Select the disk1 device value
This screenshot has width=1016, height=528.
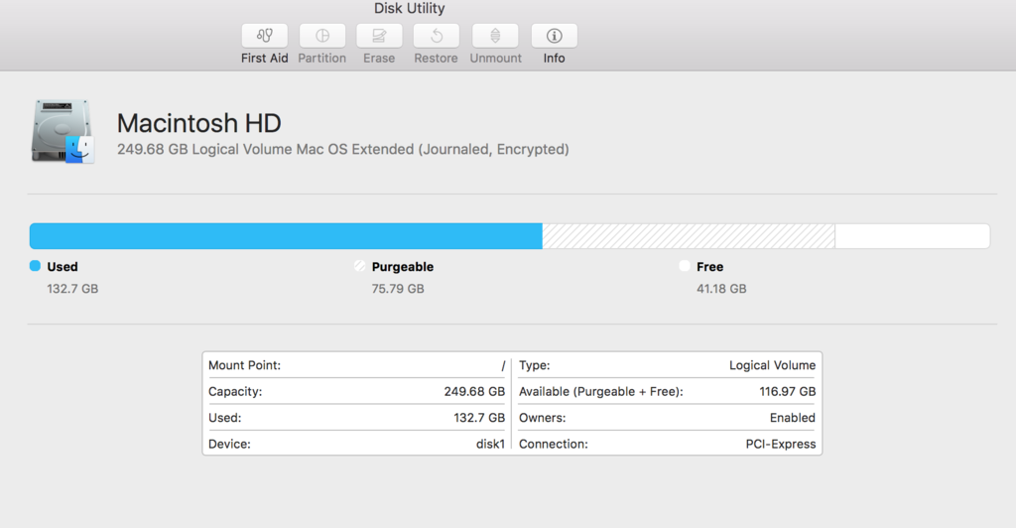(490, 445)
